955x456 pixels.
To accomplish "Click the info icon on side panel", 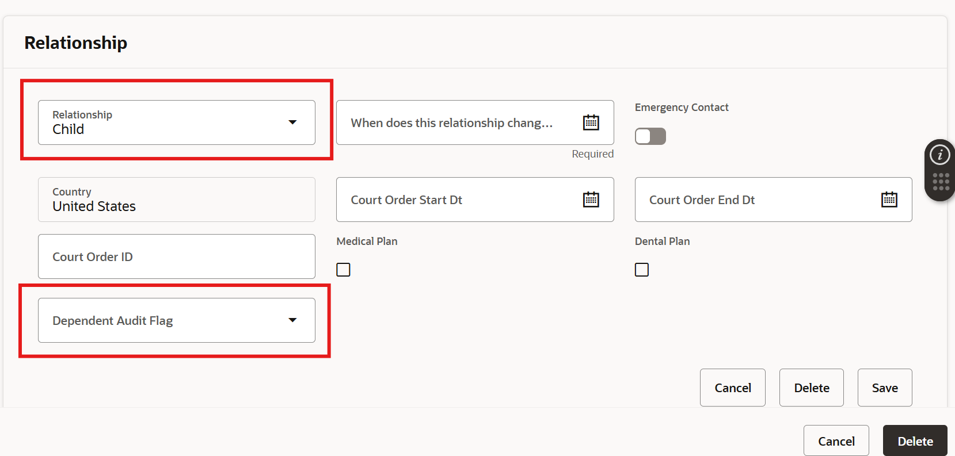I will [x=940, y=155].
